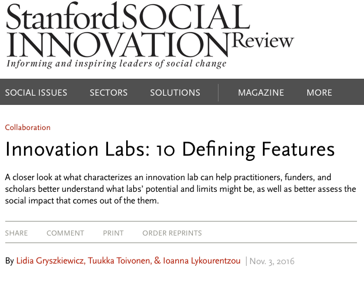Image resolution: width=364 pixels, height=281 pixels.
Task: Click PRINT to print the article
Action: [x=113, y=233]
